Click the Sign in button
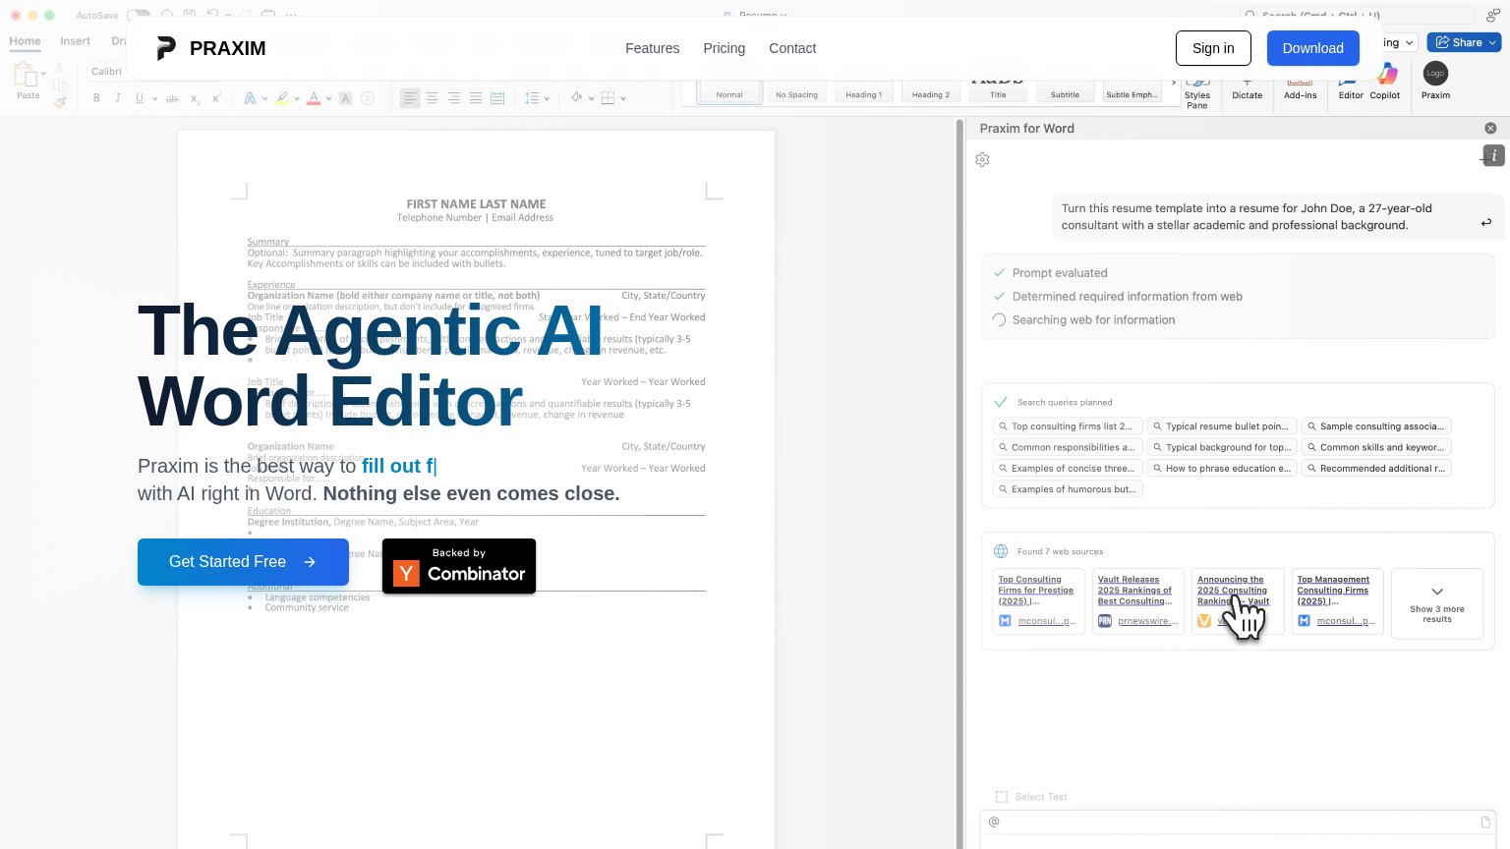The width and height of the screenshot is (1510, 849). [x=1213, y=48]
